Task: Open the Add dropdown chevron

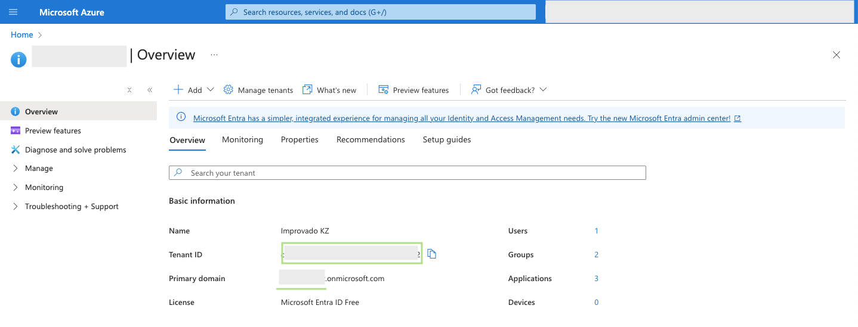Action: [x=210, y=90]
